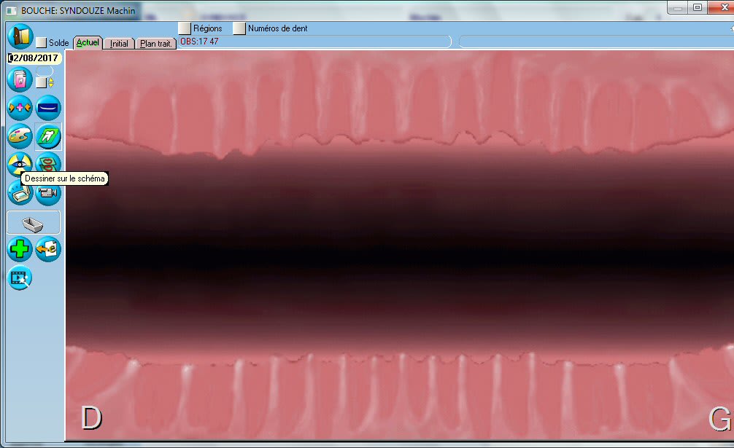Open the video camera icon
Screen dimensions: 734x448
click(x=48, y=193)
